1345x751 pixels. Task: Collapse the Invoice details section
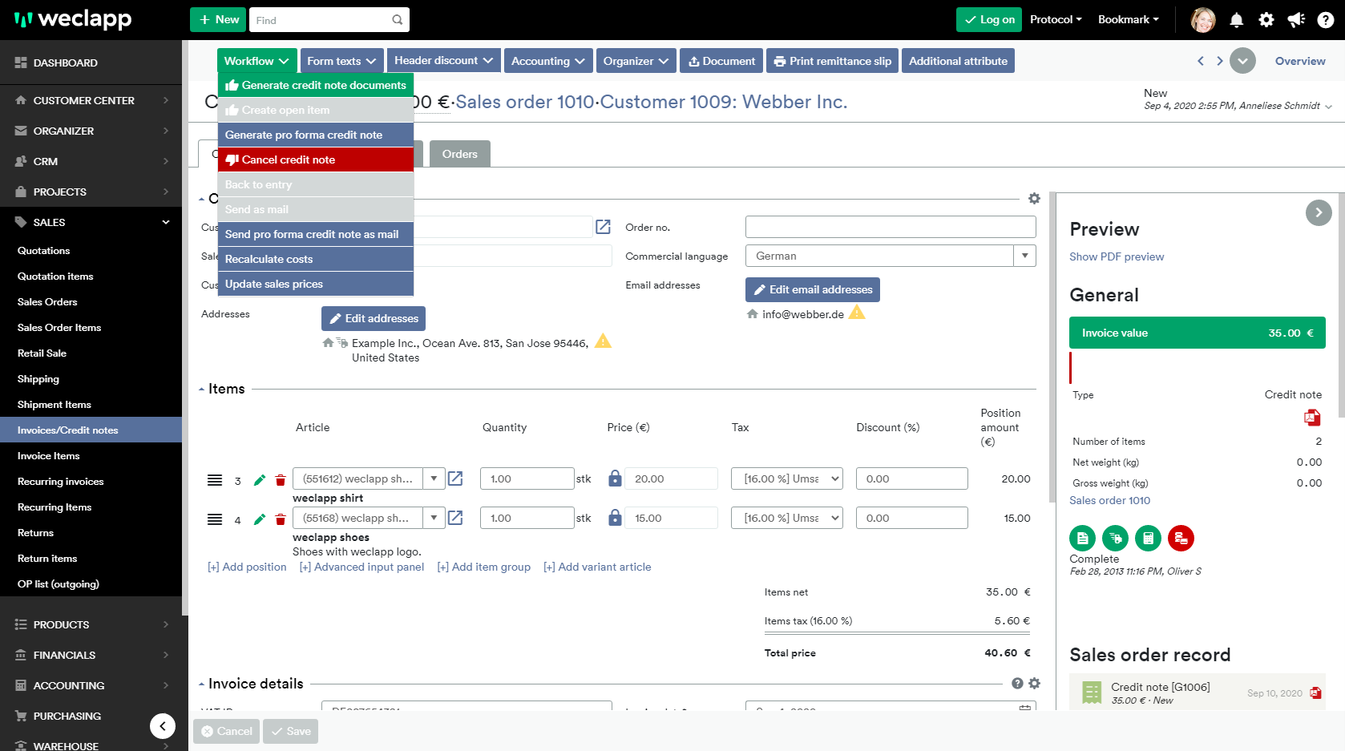tap(201, 684)
